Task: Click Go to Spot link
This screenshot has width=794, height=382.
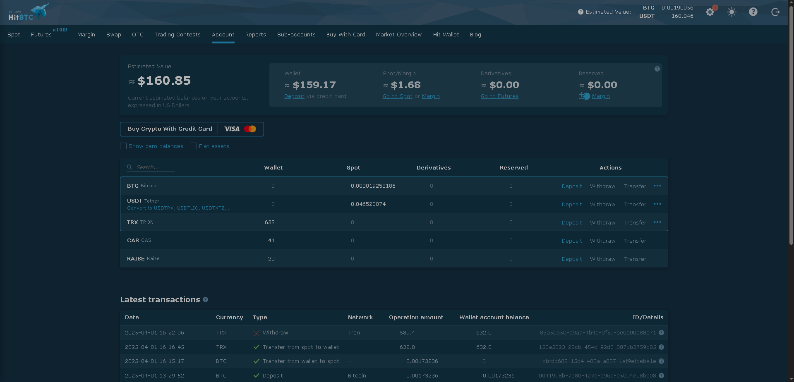Action: point(398,96)
